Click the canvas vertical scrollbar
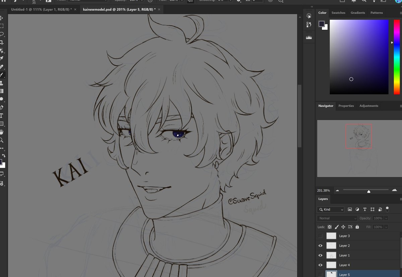The image size is (402, 277). 299,115
